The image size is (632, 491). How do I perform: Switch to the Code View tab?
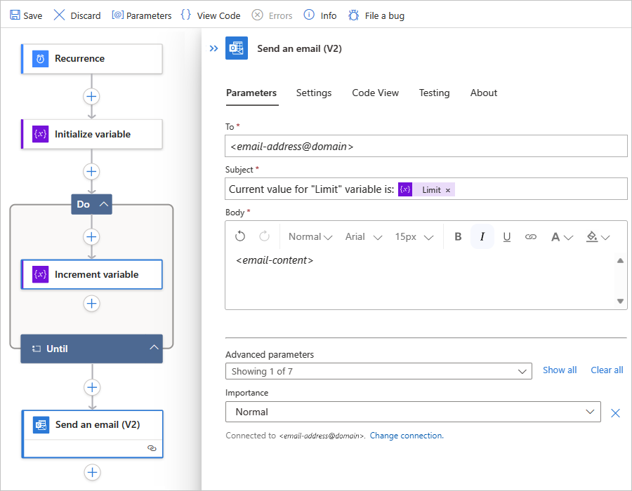click(x=375, y=93)
